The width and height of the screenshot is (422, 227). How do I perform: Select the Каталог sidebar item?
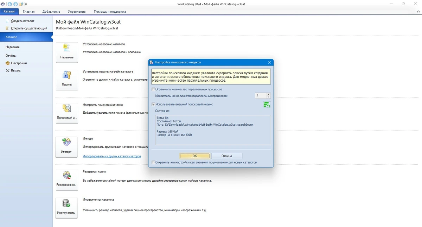(x=26, y=37)
